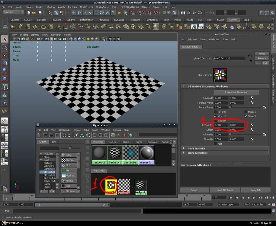276x226 pixels.
Task: Toggle the Fast checkbox
Action: 215,144
